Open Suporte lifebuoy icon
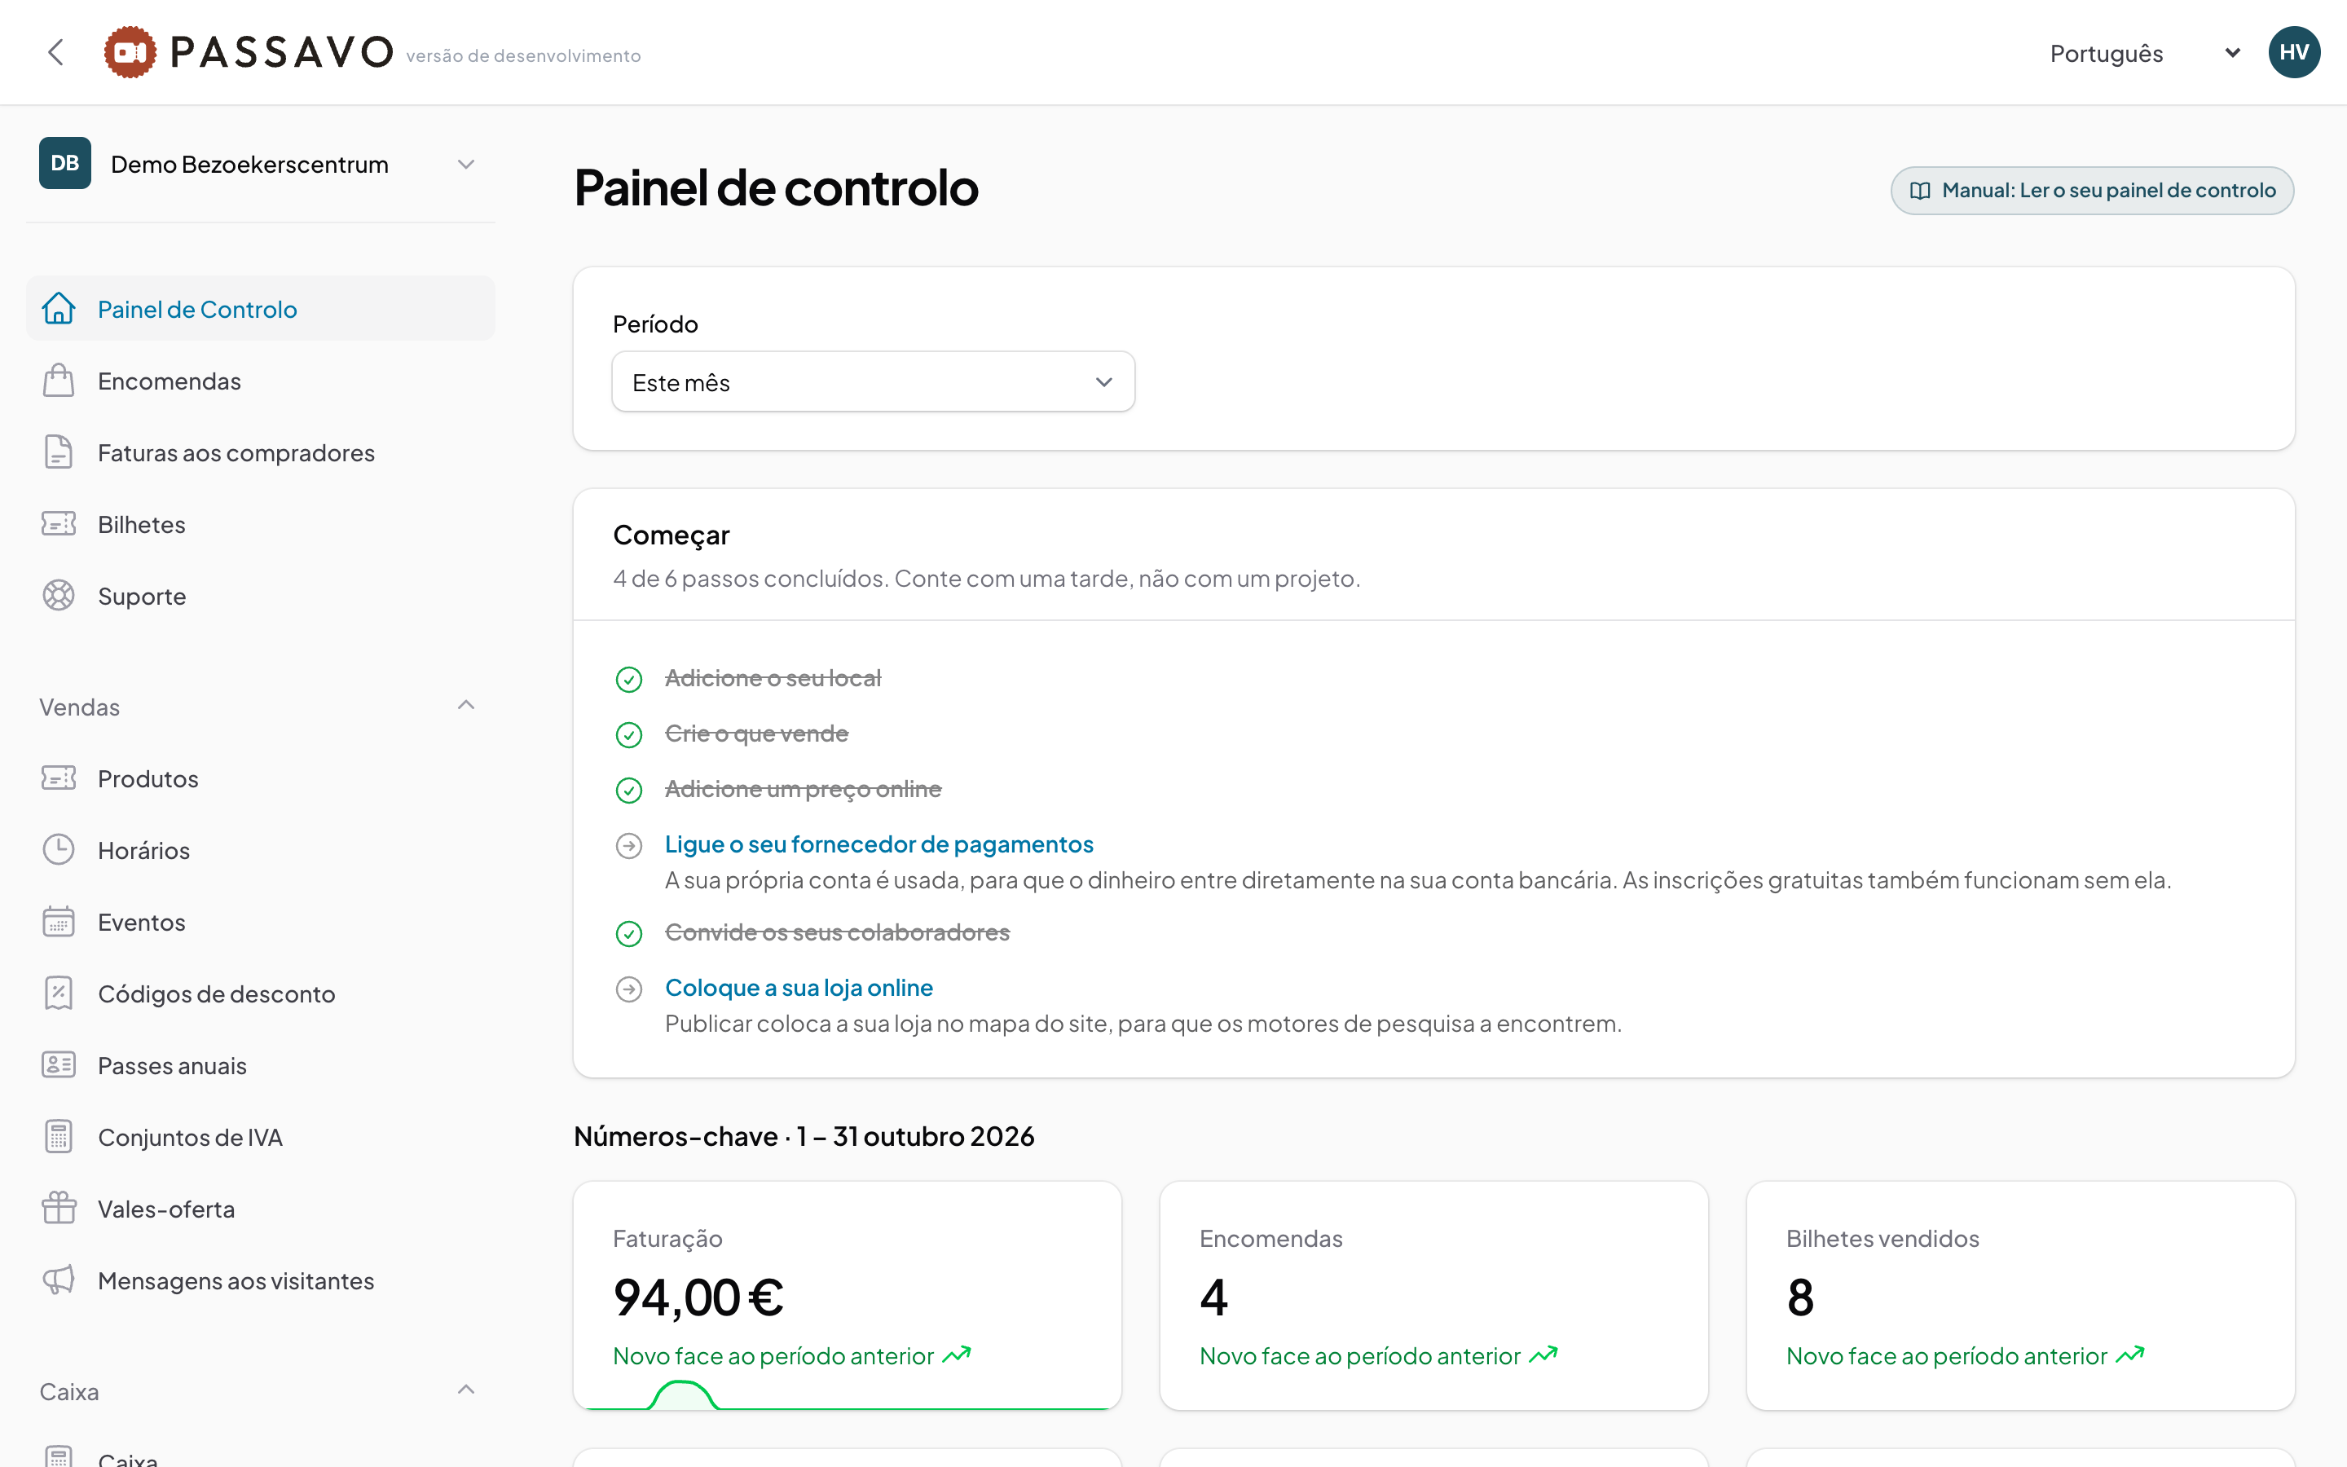The image size is (2347, 1467). [58, 596]
